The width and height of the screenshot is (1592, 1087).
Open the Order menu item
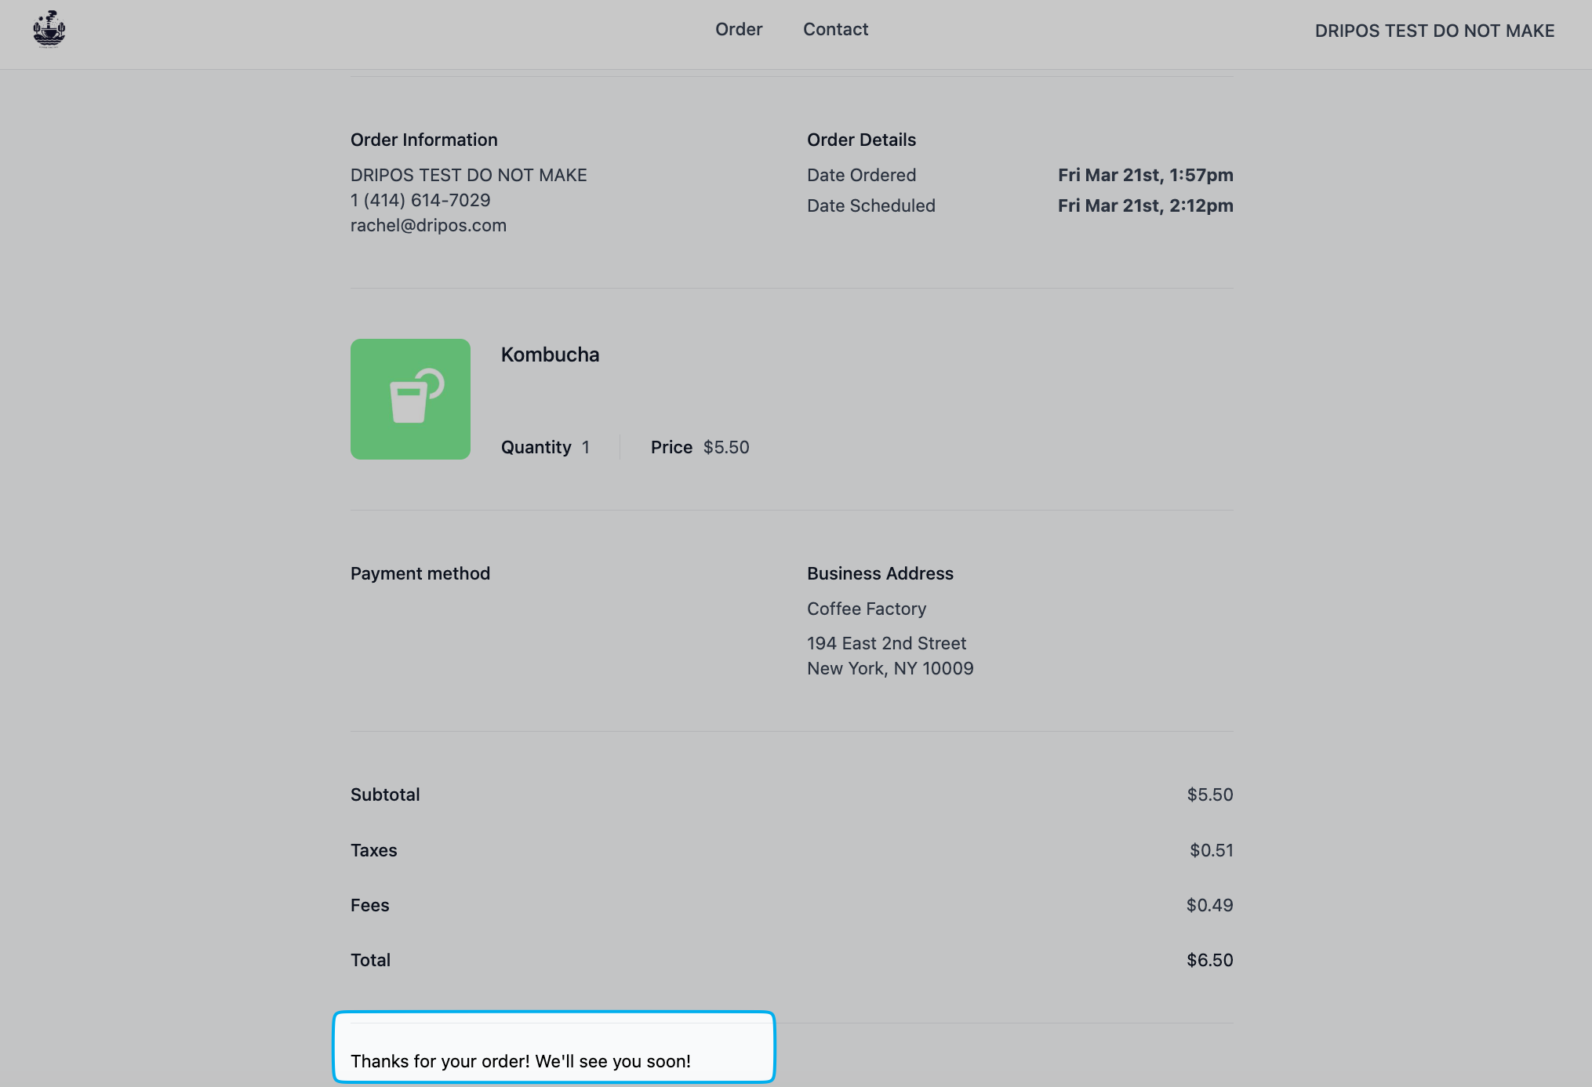pyautogui.click(x=738, y=30)
